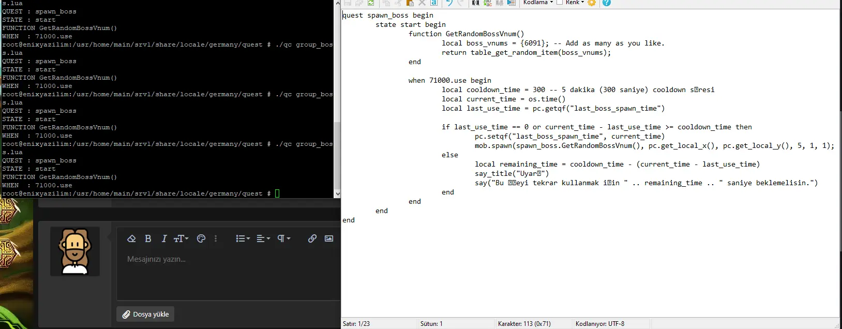Insert a link with the chain icon

(x=312, y=238)
